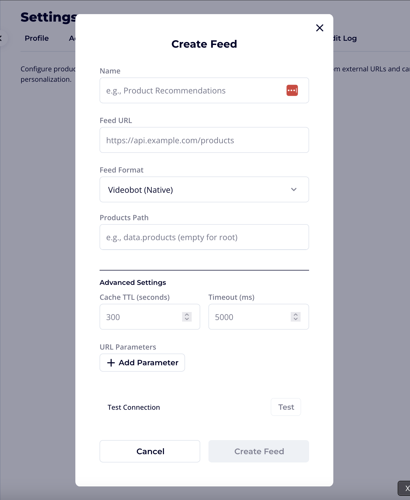Viewport: 410px width, 500px height.
Task: Click the Feed URL input field
Action: coord(204,140)
